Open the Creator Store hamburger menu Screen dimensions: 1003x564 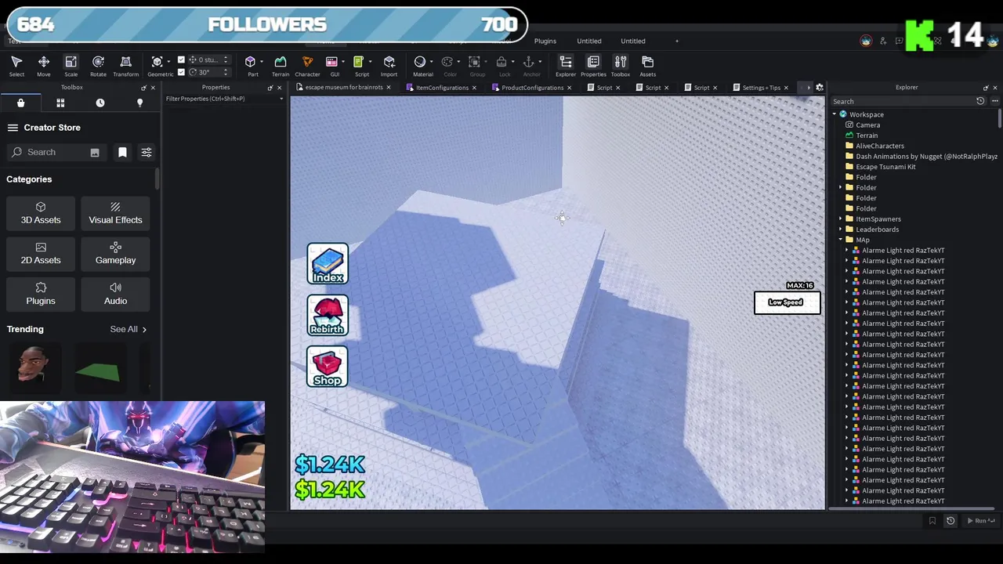click(13, 128)
